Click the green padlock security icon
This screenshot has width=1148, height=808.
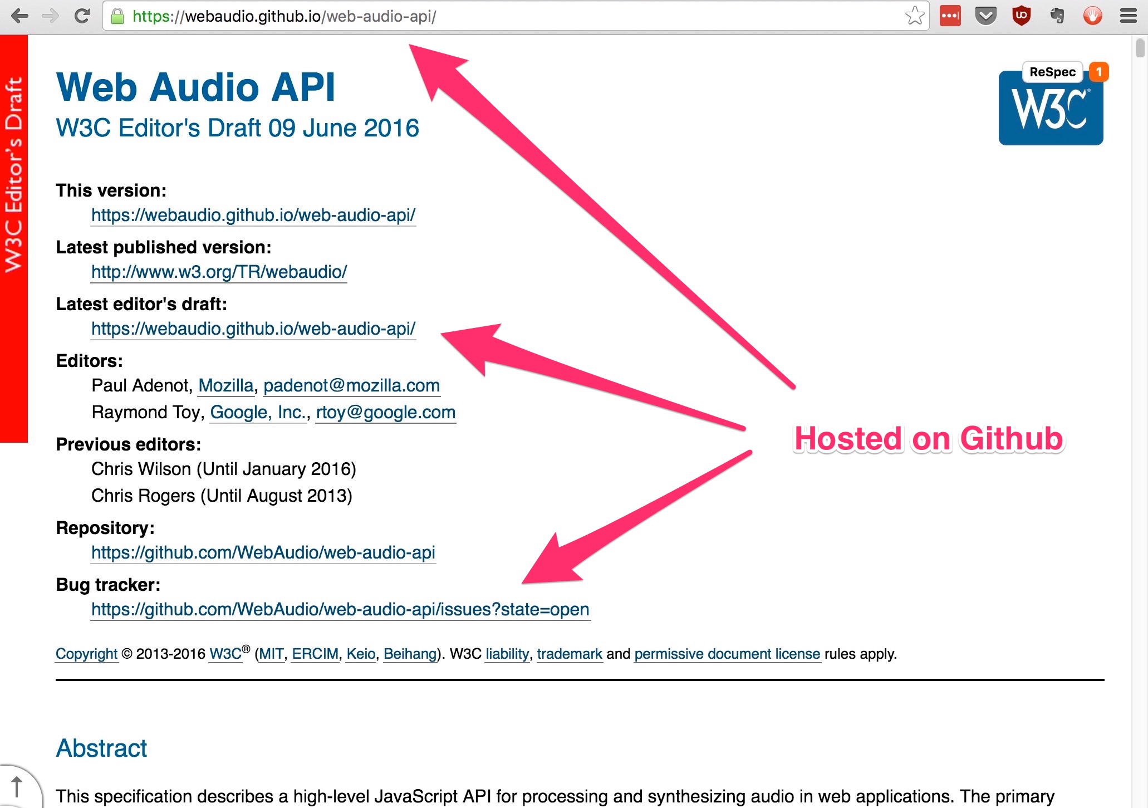(117, 16)
